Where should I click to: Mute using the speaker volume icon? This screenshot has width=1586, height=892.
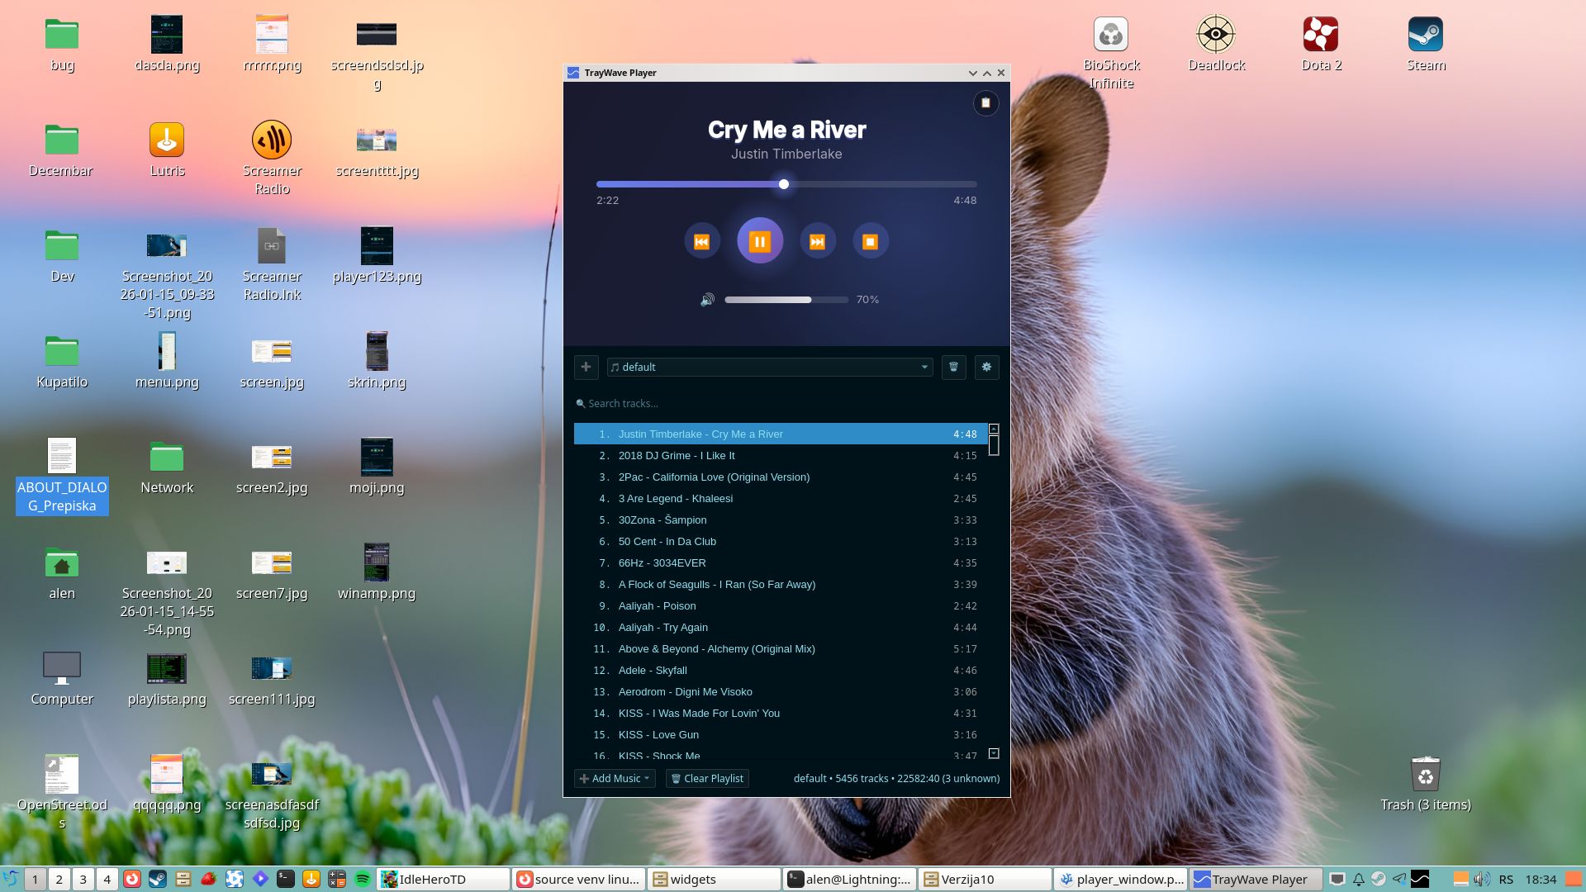click(x=707, y=300)
